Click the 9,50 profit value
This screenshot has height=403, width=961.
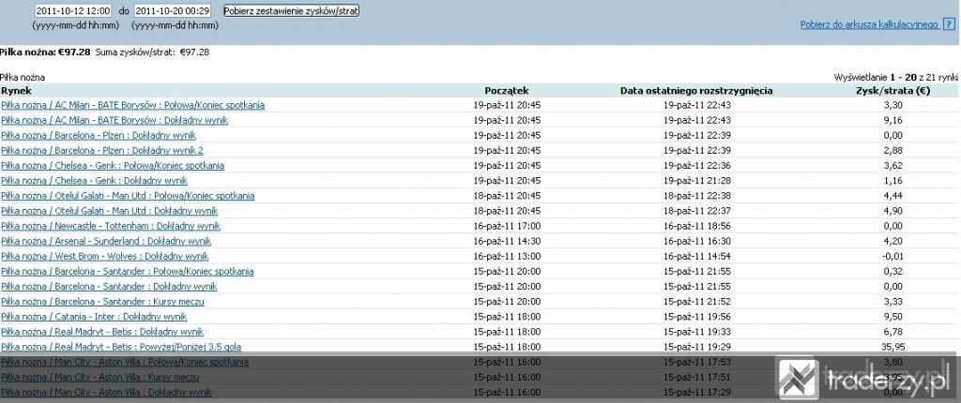pyautogui.click(x=893, y=317)
